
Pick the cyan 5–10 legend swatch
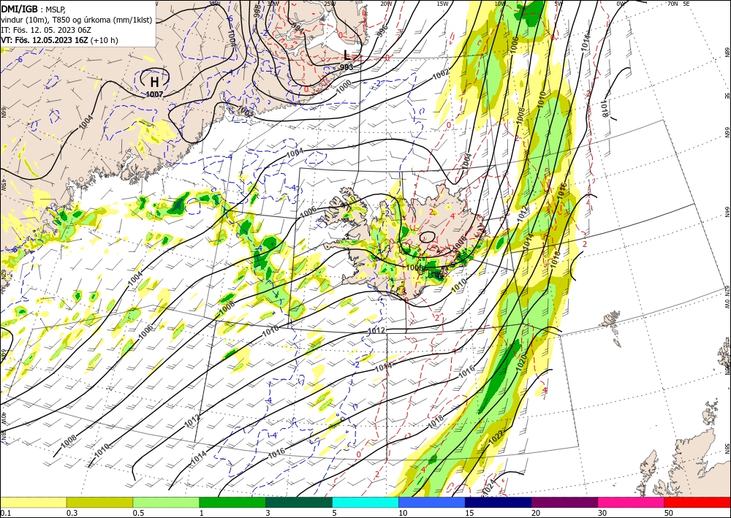point(365,502)
